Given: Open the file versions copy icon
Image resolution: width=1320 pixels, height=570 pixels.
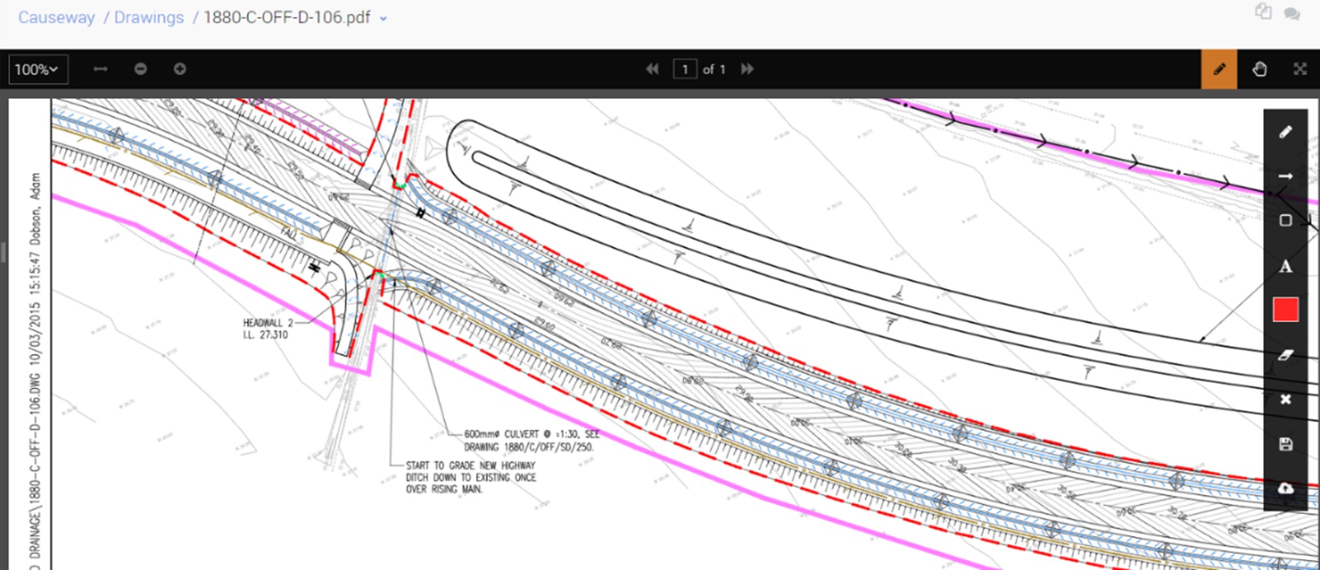Looking at the screenshot, I should click(x=1263, y=11).
